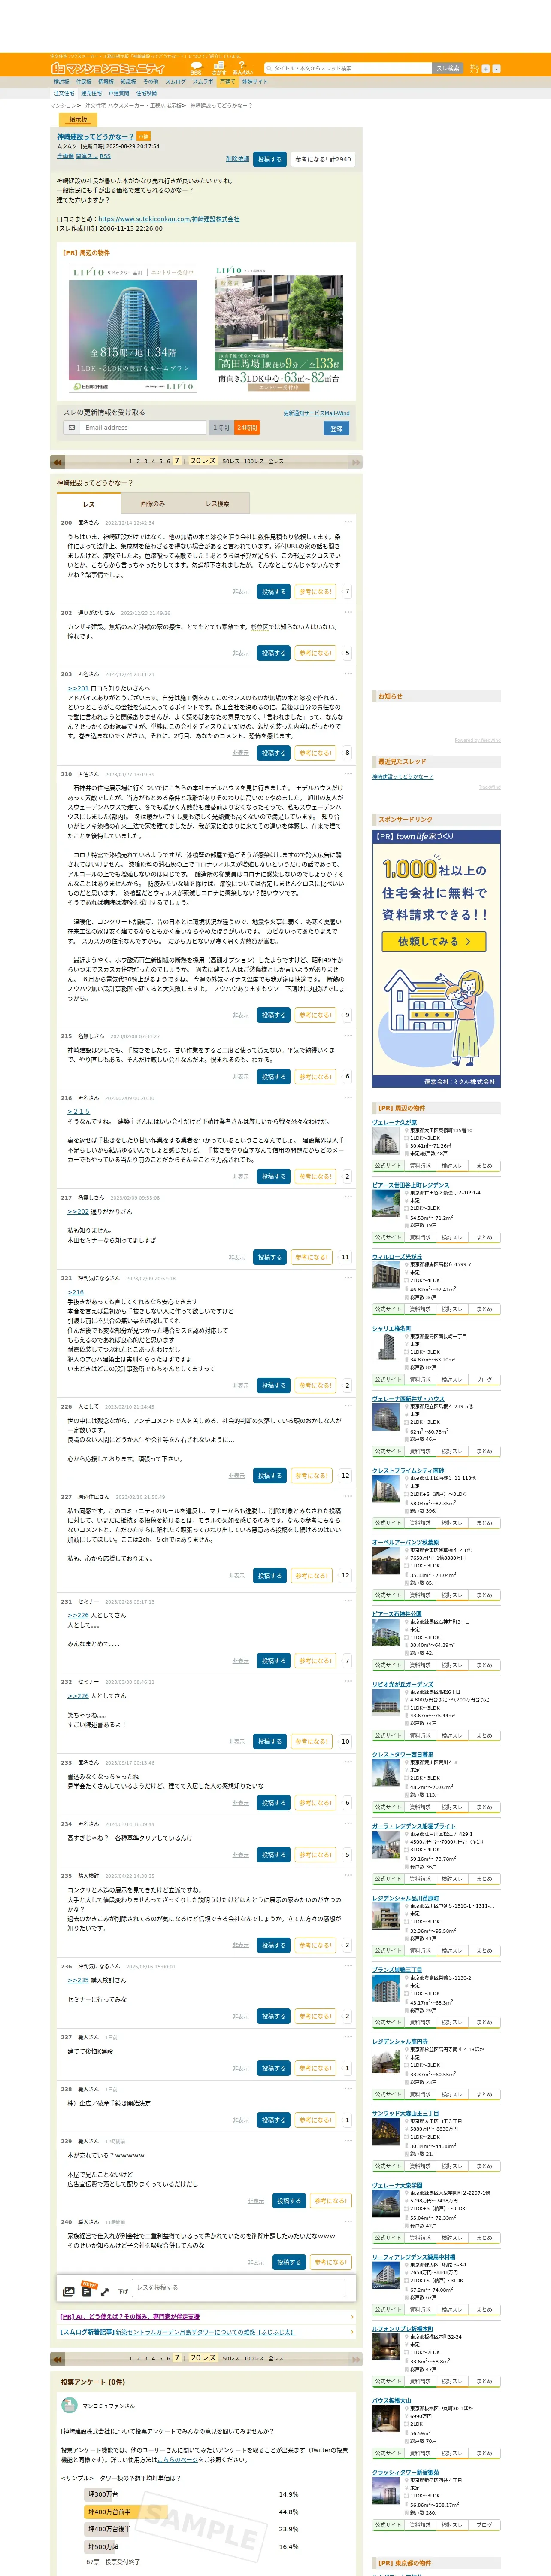Click 参考になる! on post 202

(x=315, y=653)
